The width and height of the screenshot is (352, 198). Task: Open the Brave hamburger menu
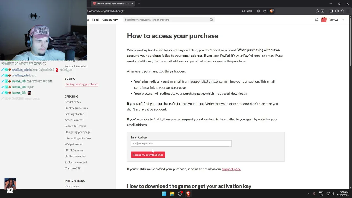[348, 11]
